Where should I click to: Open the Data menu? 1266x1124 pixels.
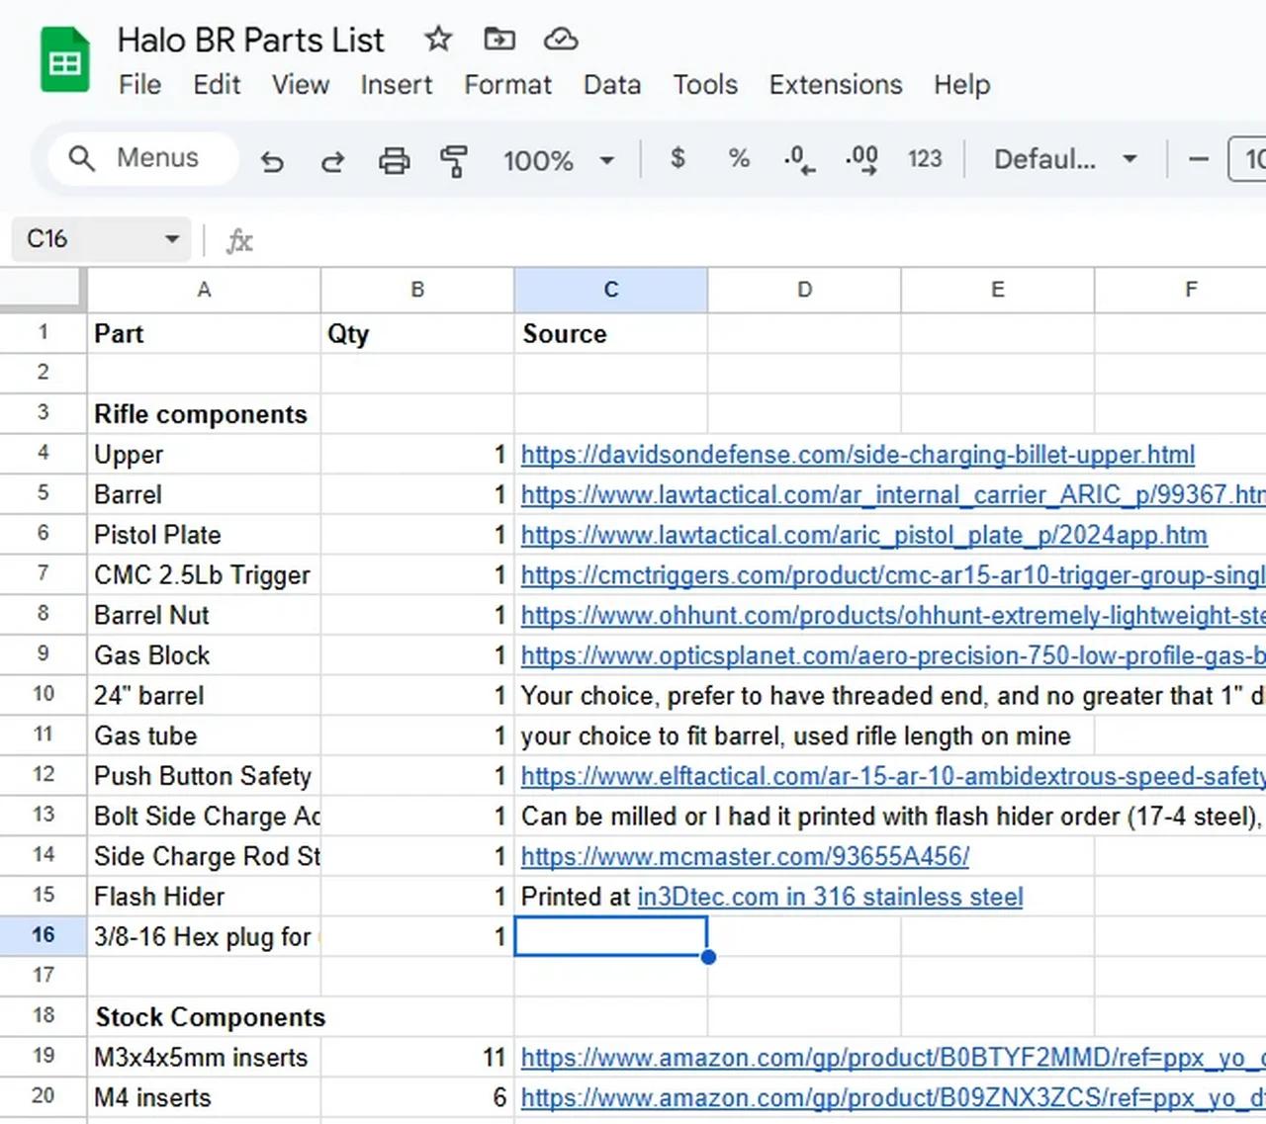tap(612, 86)
